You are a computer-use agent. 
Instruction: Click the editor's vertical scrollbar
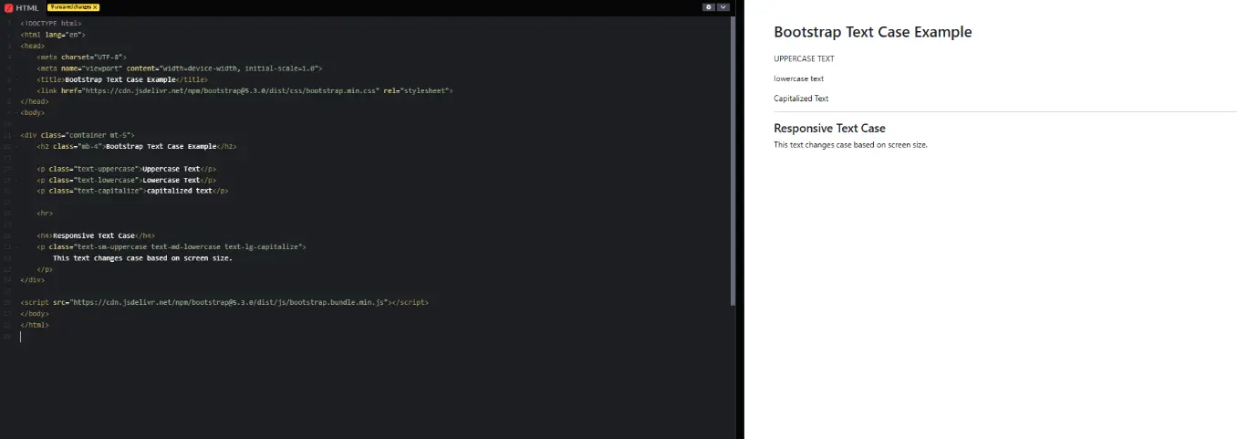pyautogui.click(x=733, y=161)
